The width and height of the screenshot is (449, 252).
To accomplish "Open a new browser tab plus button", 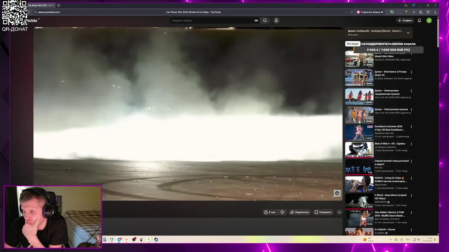I will (59, 5).
